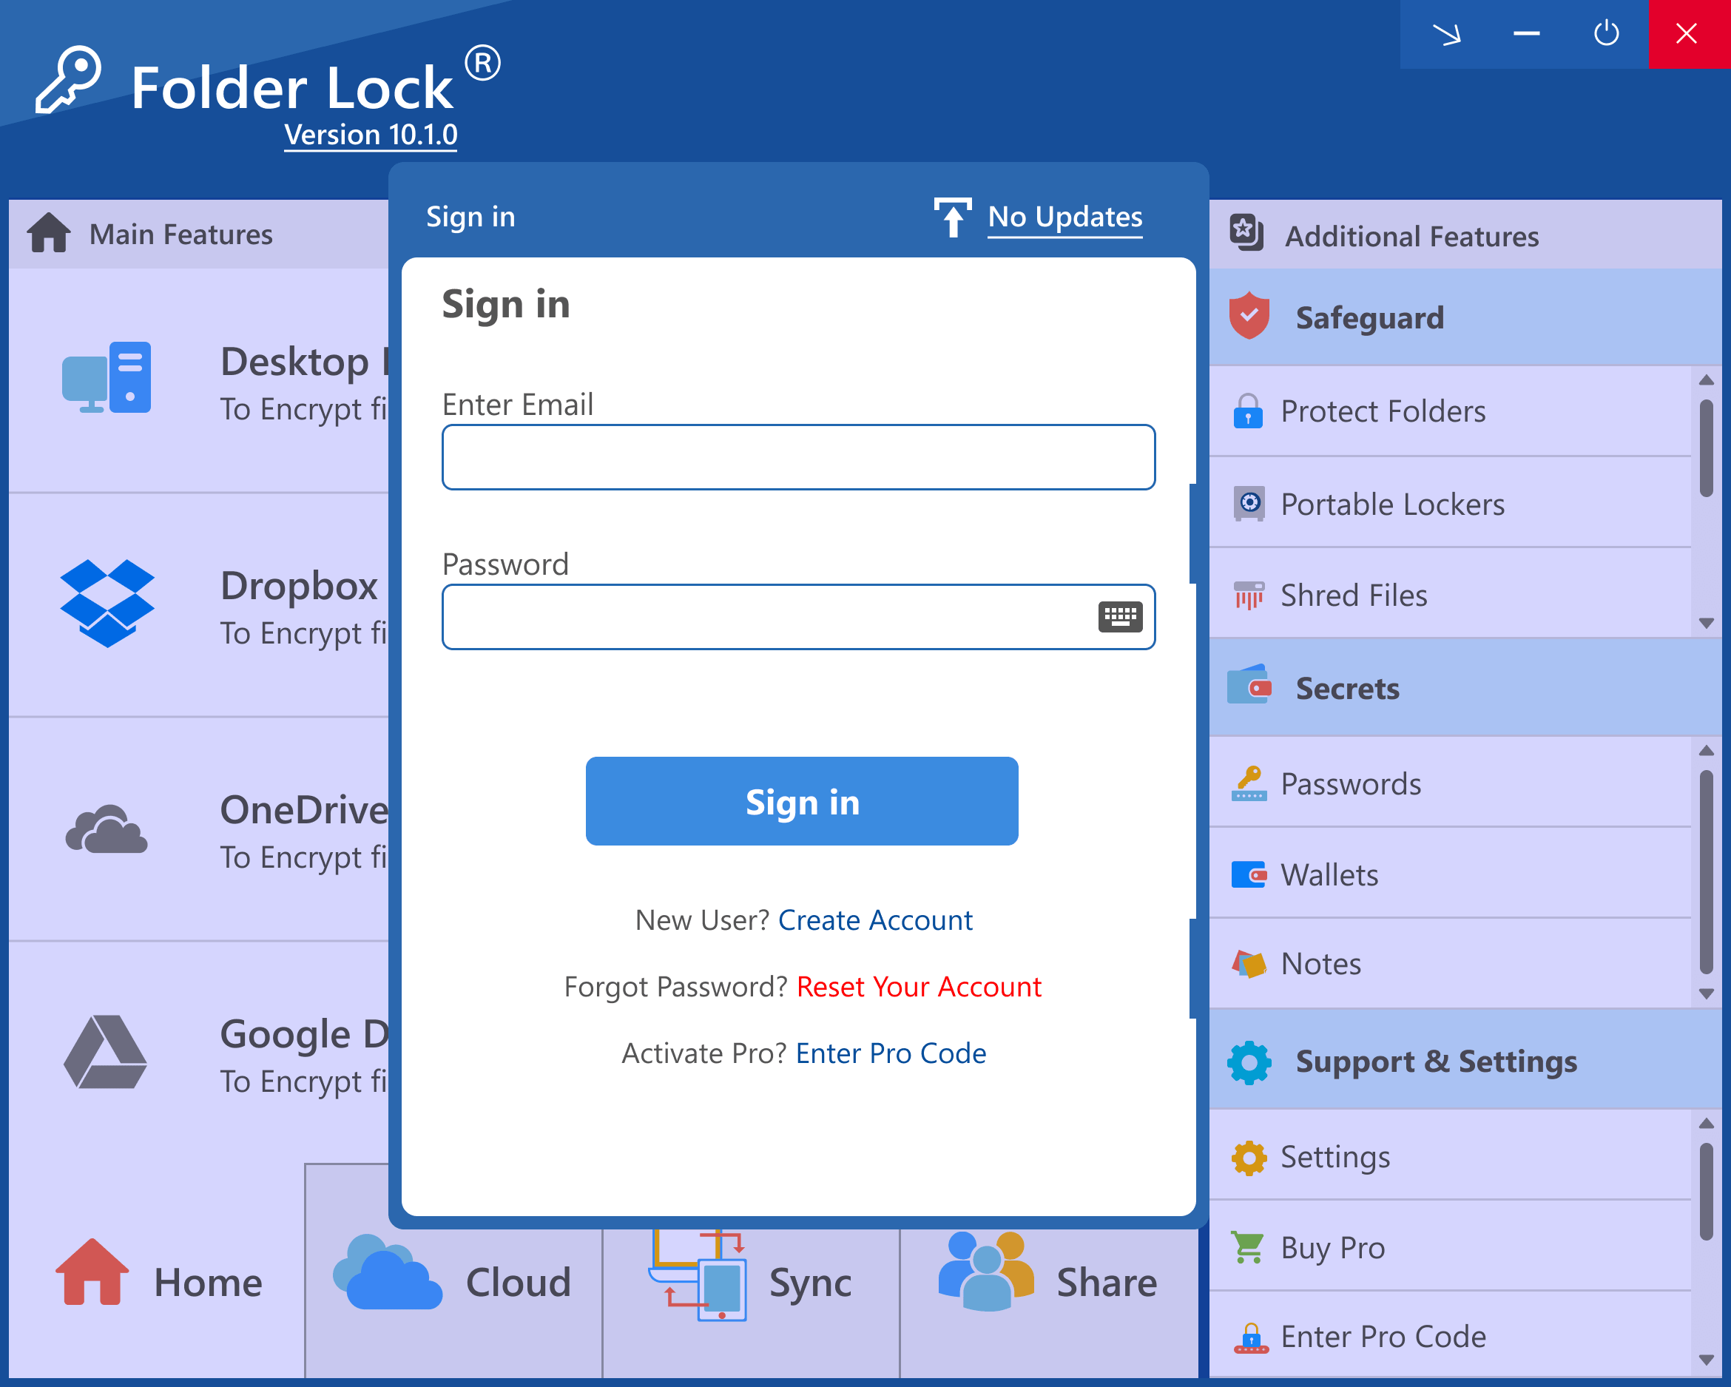
Task: Click the power button in title bar
Action: pyautogui.click(x=1607, y=34)
